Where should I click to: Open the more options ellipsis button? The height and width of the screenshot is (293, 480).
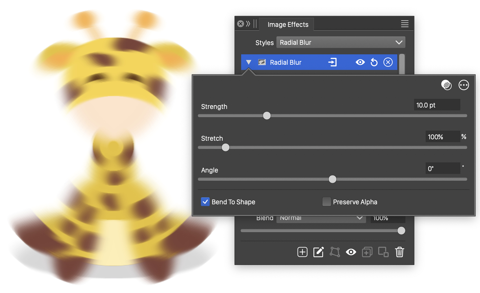pos(464,85)
